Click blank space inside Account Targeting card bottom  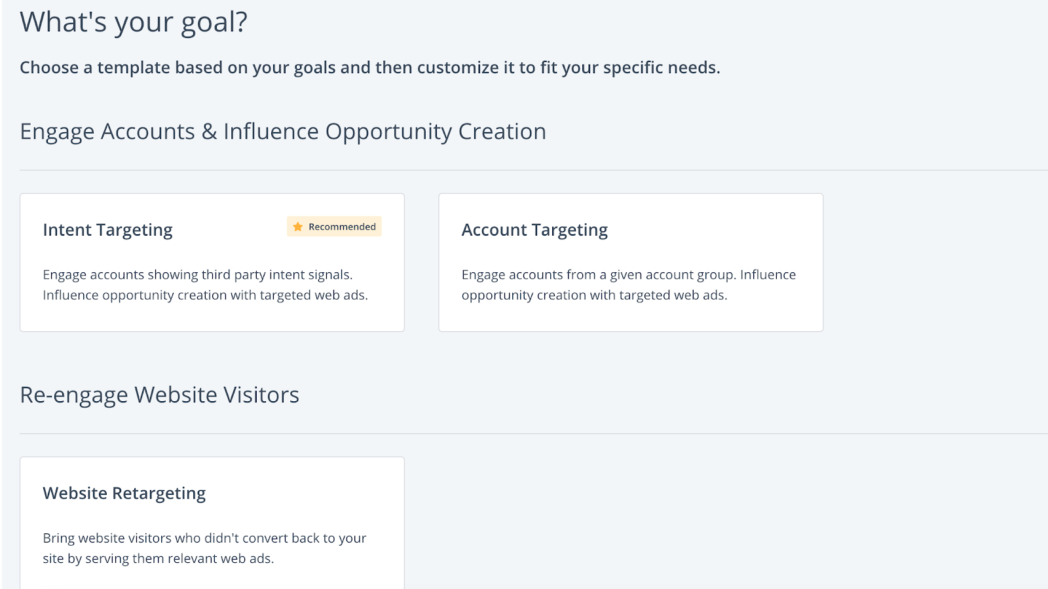pyautogui.click(x=630, y=317)
